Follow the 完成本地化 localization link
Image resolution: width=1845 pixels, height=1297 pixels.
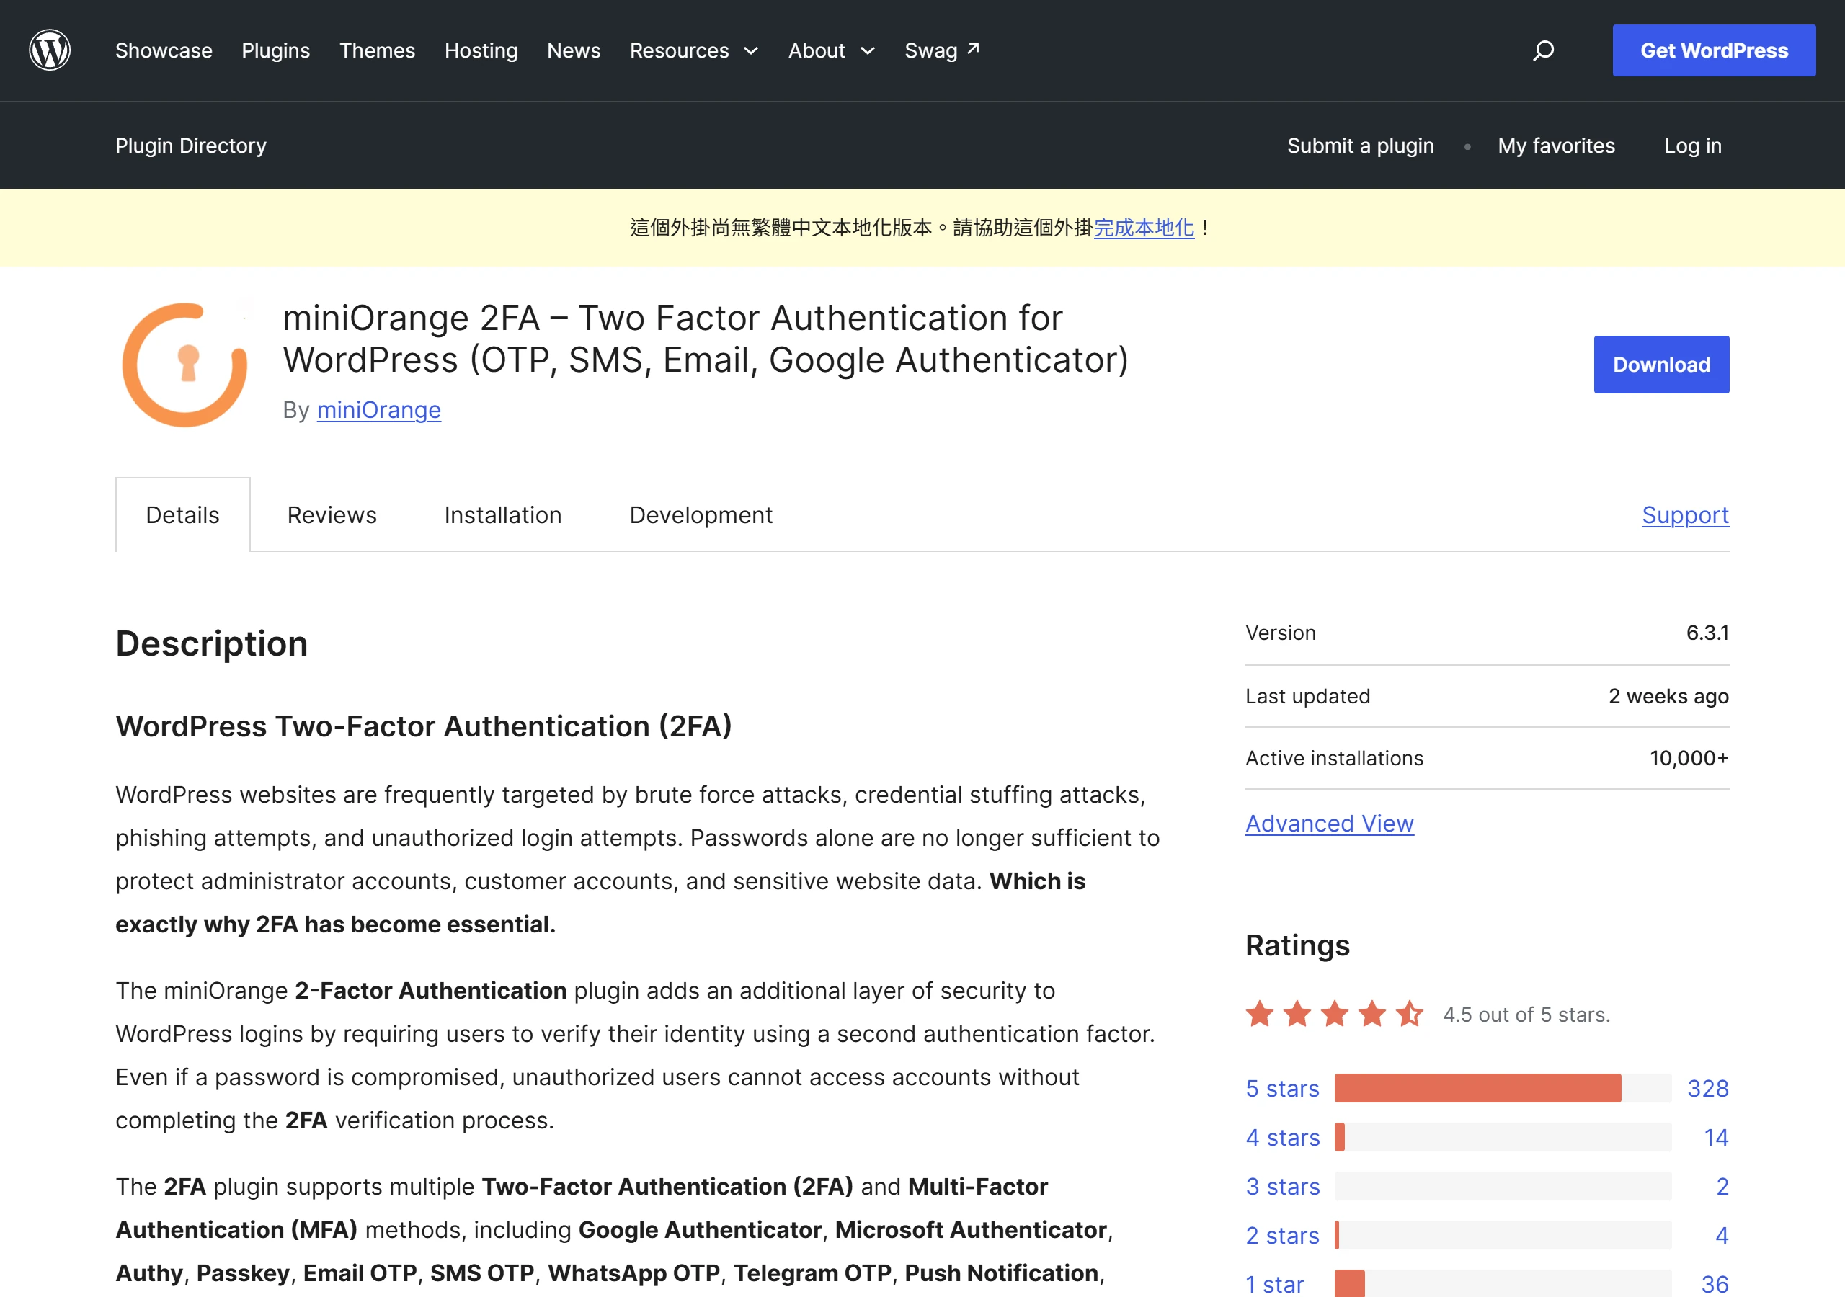1144,228
